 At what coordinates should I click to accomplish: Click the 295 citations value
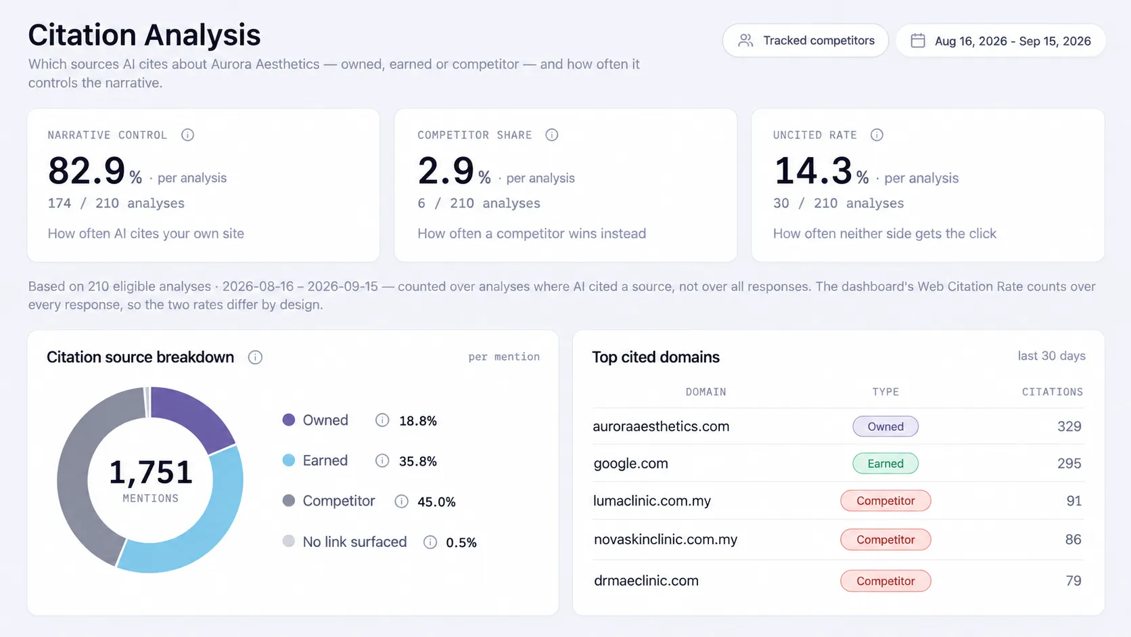[x=1069, y=464]
